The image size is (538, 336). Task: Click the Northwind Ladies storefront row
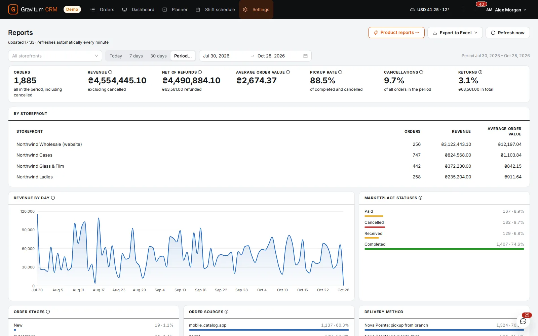269,177
